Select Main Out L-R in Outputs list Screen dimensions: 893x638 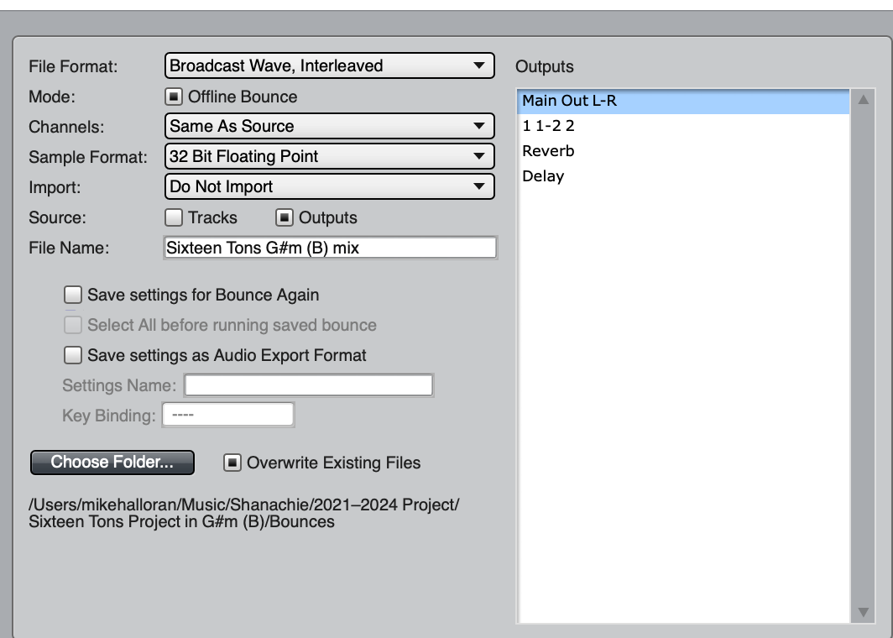click(683, 101)
